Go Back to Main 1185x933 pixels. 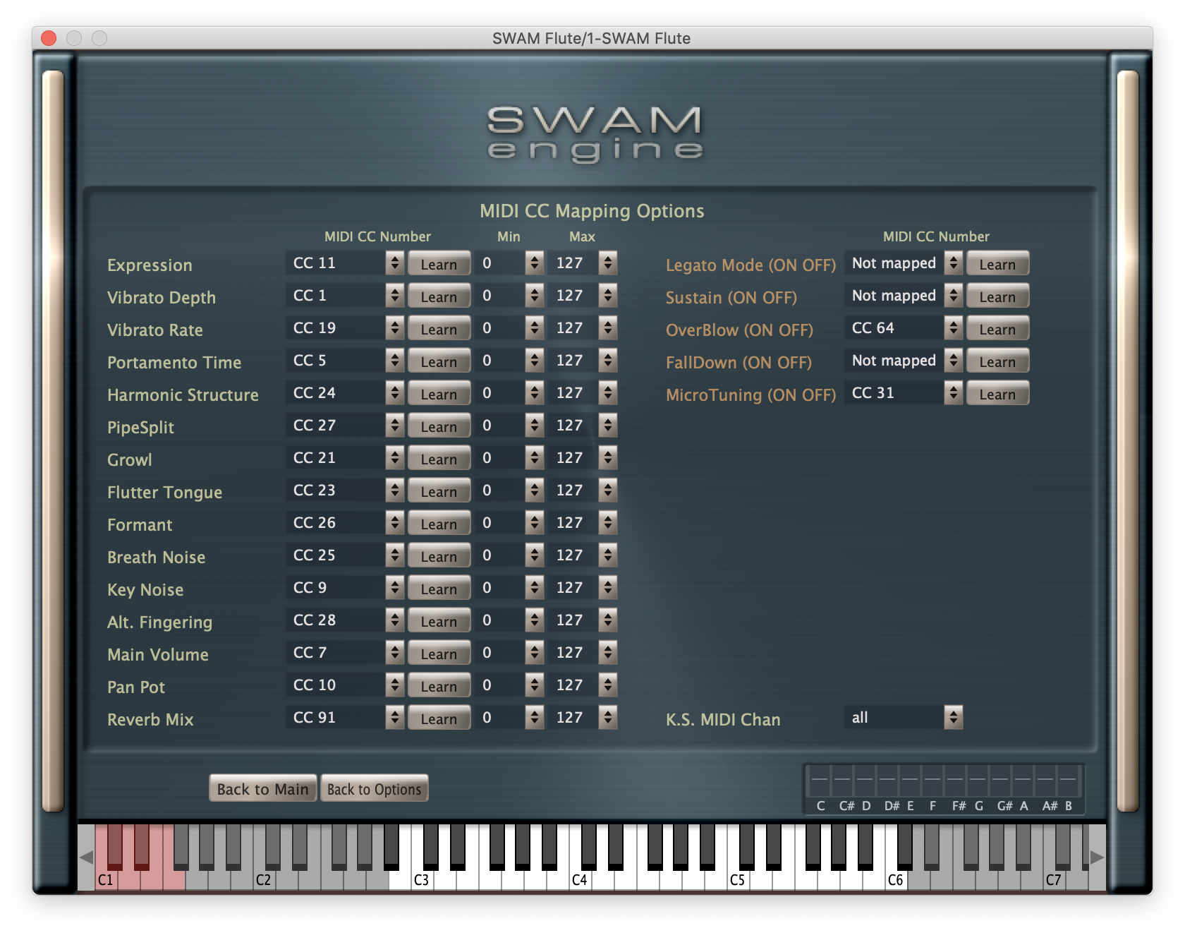click(262, 788)
